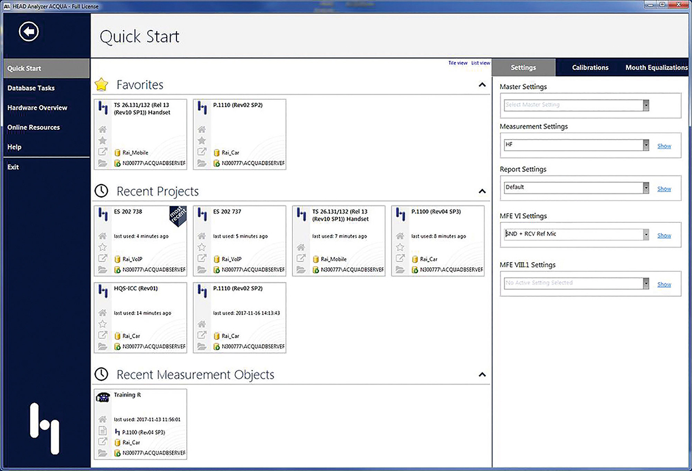Open the ES 202 738 project title
This screenshot has width=692, height=471.
coord(128,212)
